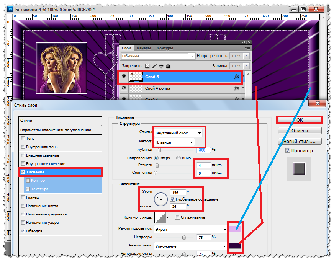Enable the Глянец checkbox
Screen dimensions: 334x261
(23, 197)
